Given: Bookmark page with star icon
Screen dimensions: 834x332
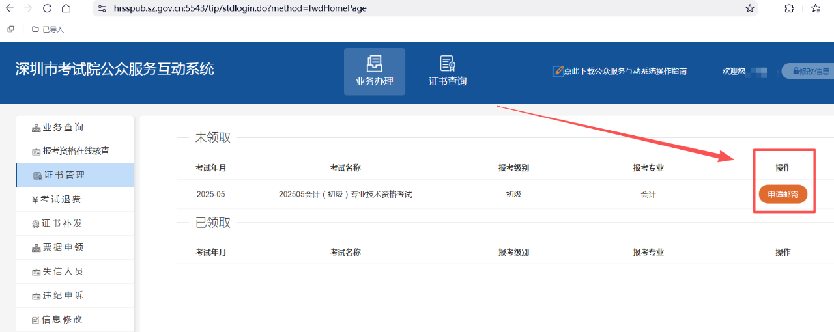Looking at the screenshot, I should coord(750,8).
